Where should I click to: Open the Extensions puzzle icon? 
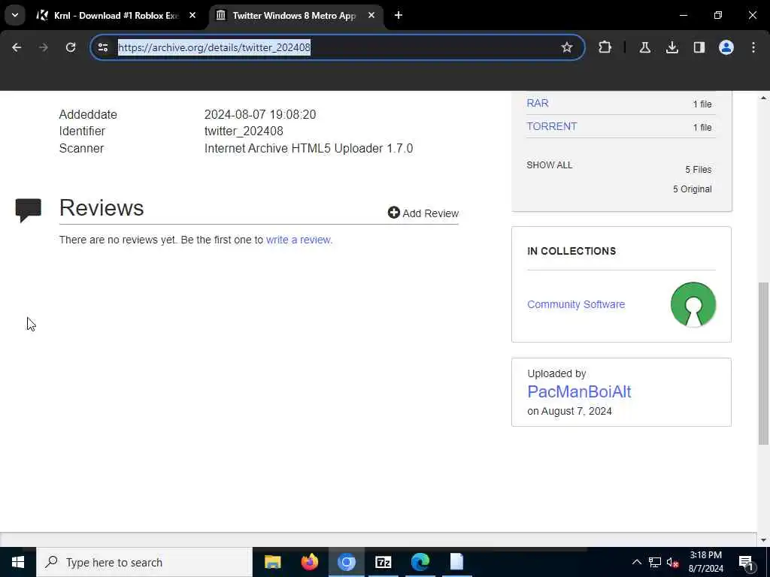coord(605,47)
